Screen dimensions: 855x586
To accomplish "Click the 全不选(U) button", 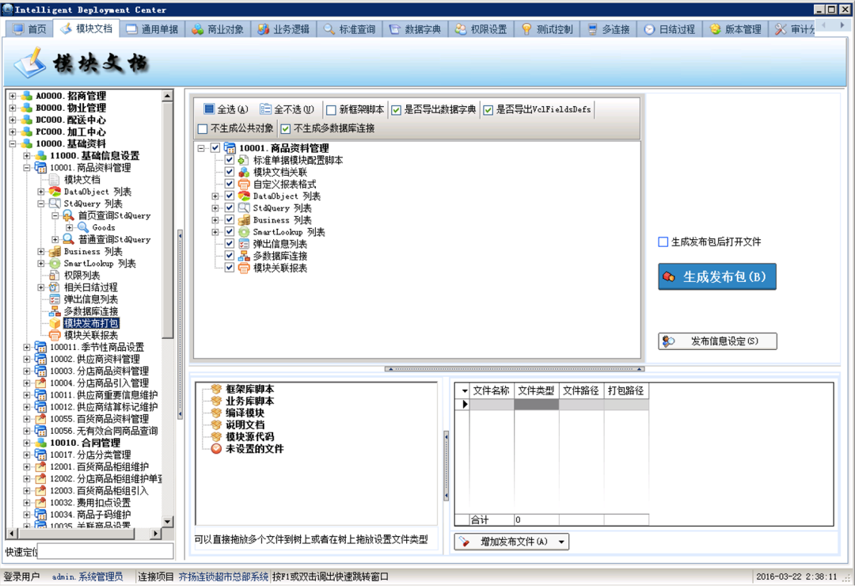I will [x=287, y=109].
